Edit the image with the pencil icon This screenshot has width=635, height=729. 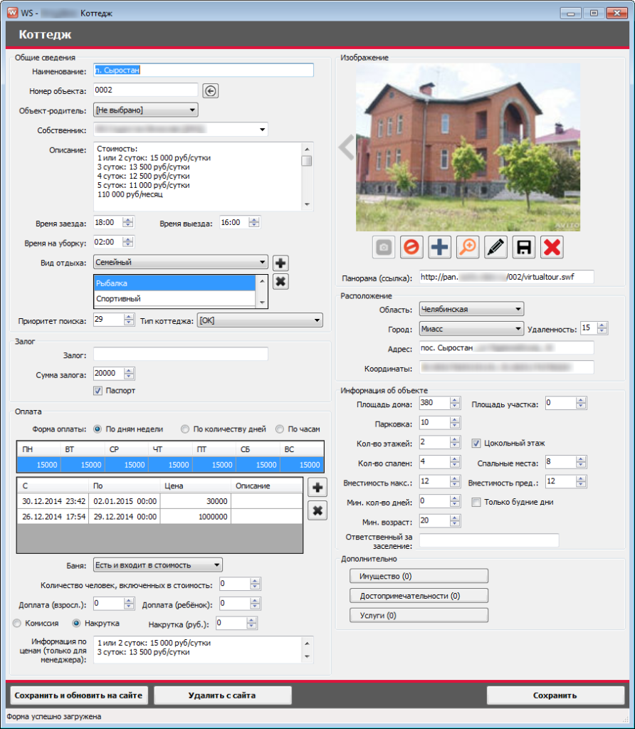coord(495,247)
